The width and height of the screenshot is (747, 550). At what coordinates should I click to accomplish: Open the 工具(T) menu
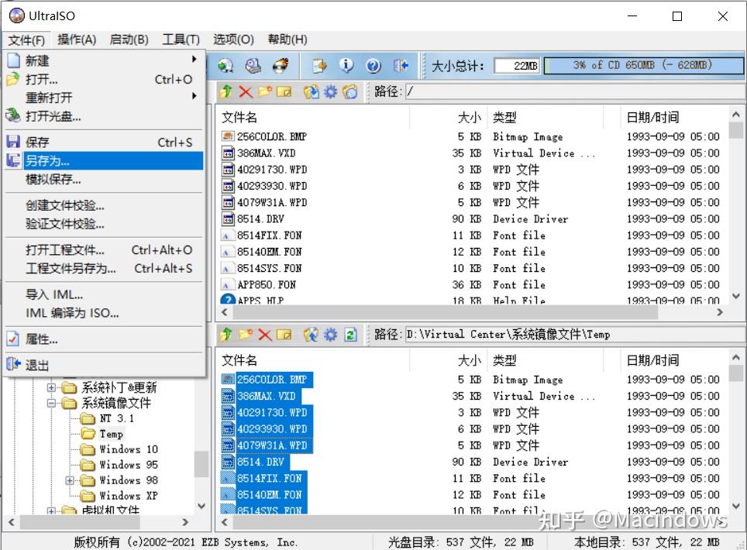[181, 40]
